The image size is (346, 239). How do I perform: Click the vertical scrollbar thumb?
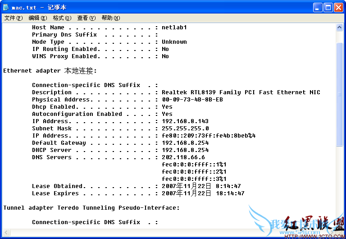tap(339, 94)
